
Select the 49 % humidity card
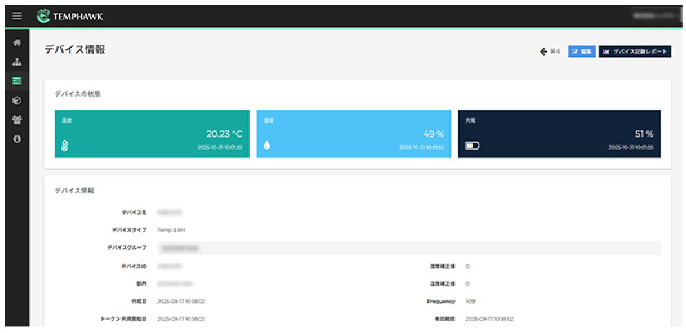coord(353,134)
